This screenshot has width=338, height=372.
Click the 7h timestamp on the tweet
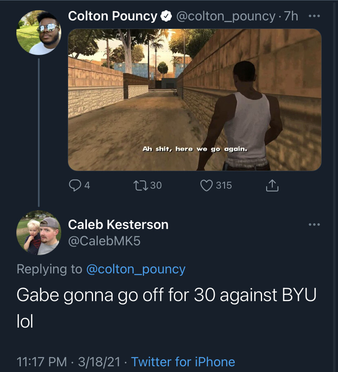[x=291, y=16]
